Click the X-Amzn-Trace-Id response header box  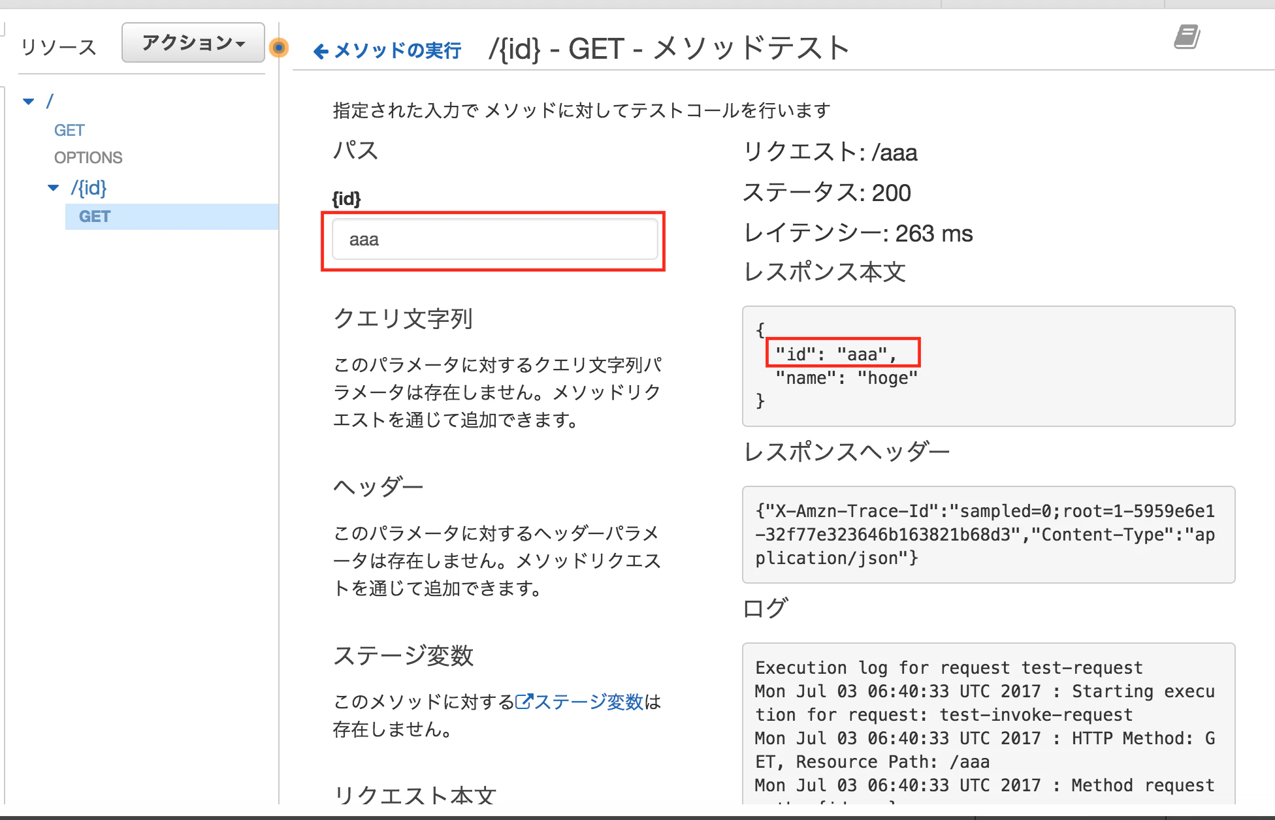988,535
